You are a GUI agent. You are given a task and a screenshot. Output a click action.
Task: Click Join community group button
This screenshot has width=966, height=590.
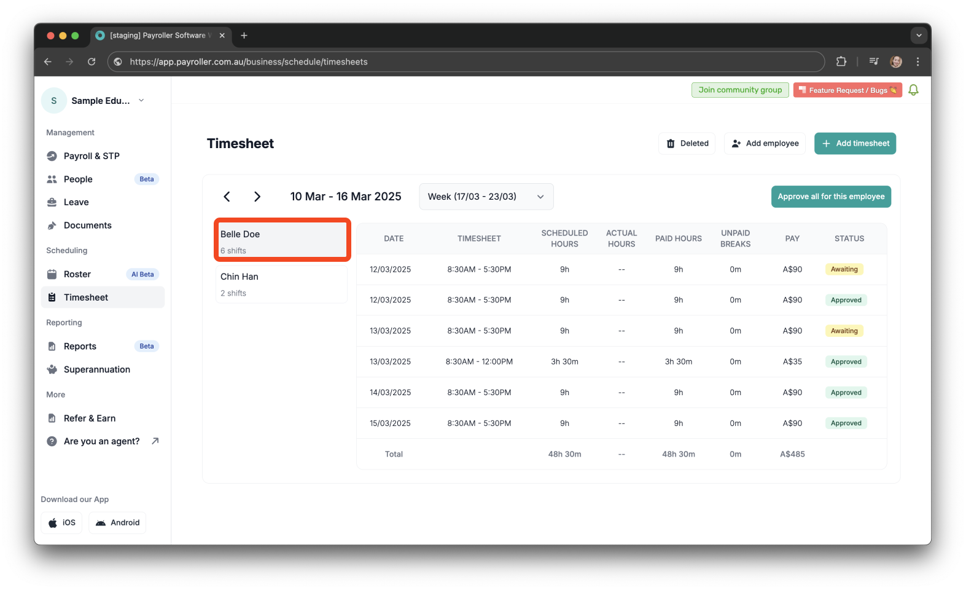[740, 90]
